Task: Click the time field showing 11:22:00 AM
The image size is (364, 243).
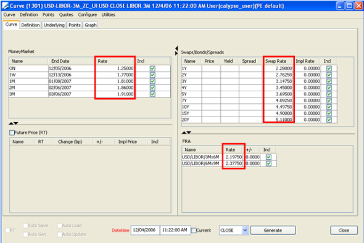Action: (175, 230)
